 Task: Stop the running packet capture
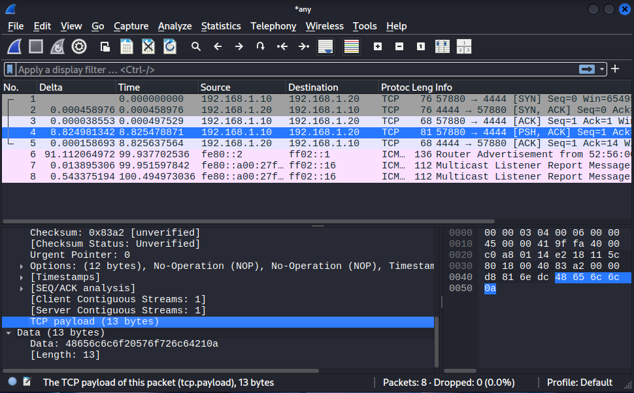tap(36, 46)
